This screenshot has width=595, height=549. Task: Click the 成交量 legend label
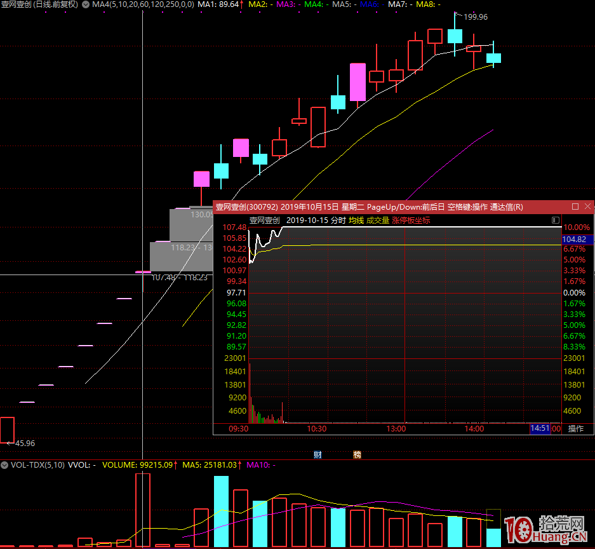point(378,220)
